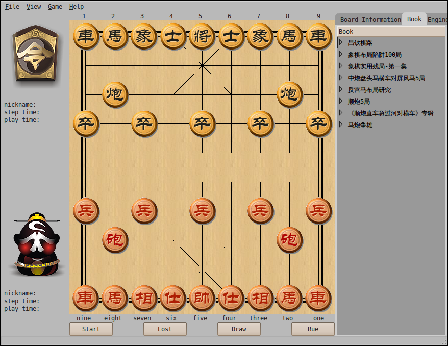Click the Rue button to undo
Image resolution: width=448 pixels, height=346 pixels.
(x=313, y=329)
